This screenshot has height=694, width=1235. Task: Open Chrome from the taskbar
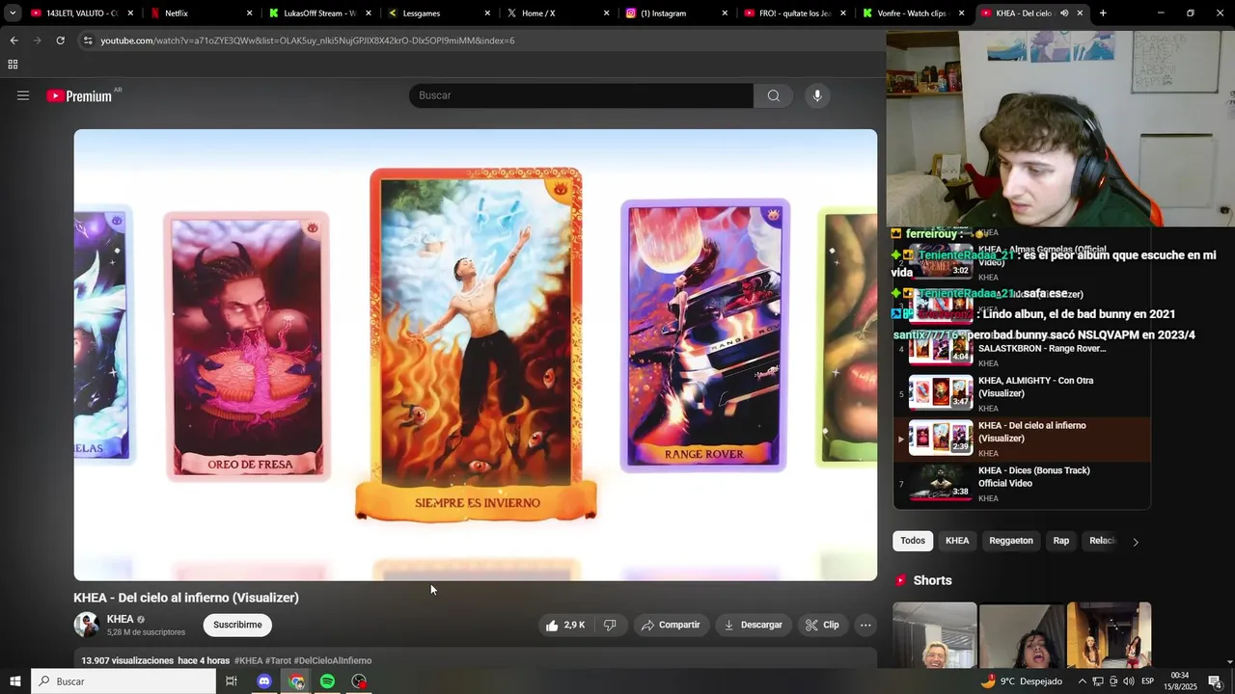coord(296,681)
